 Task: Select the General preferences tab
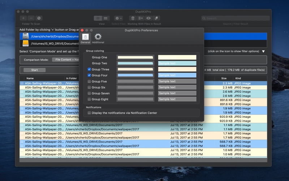85,38
